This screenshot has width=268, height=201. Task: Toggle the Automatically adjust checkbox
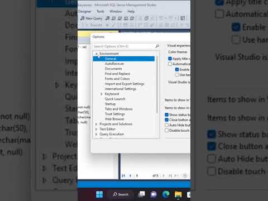click(170, 64)
